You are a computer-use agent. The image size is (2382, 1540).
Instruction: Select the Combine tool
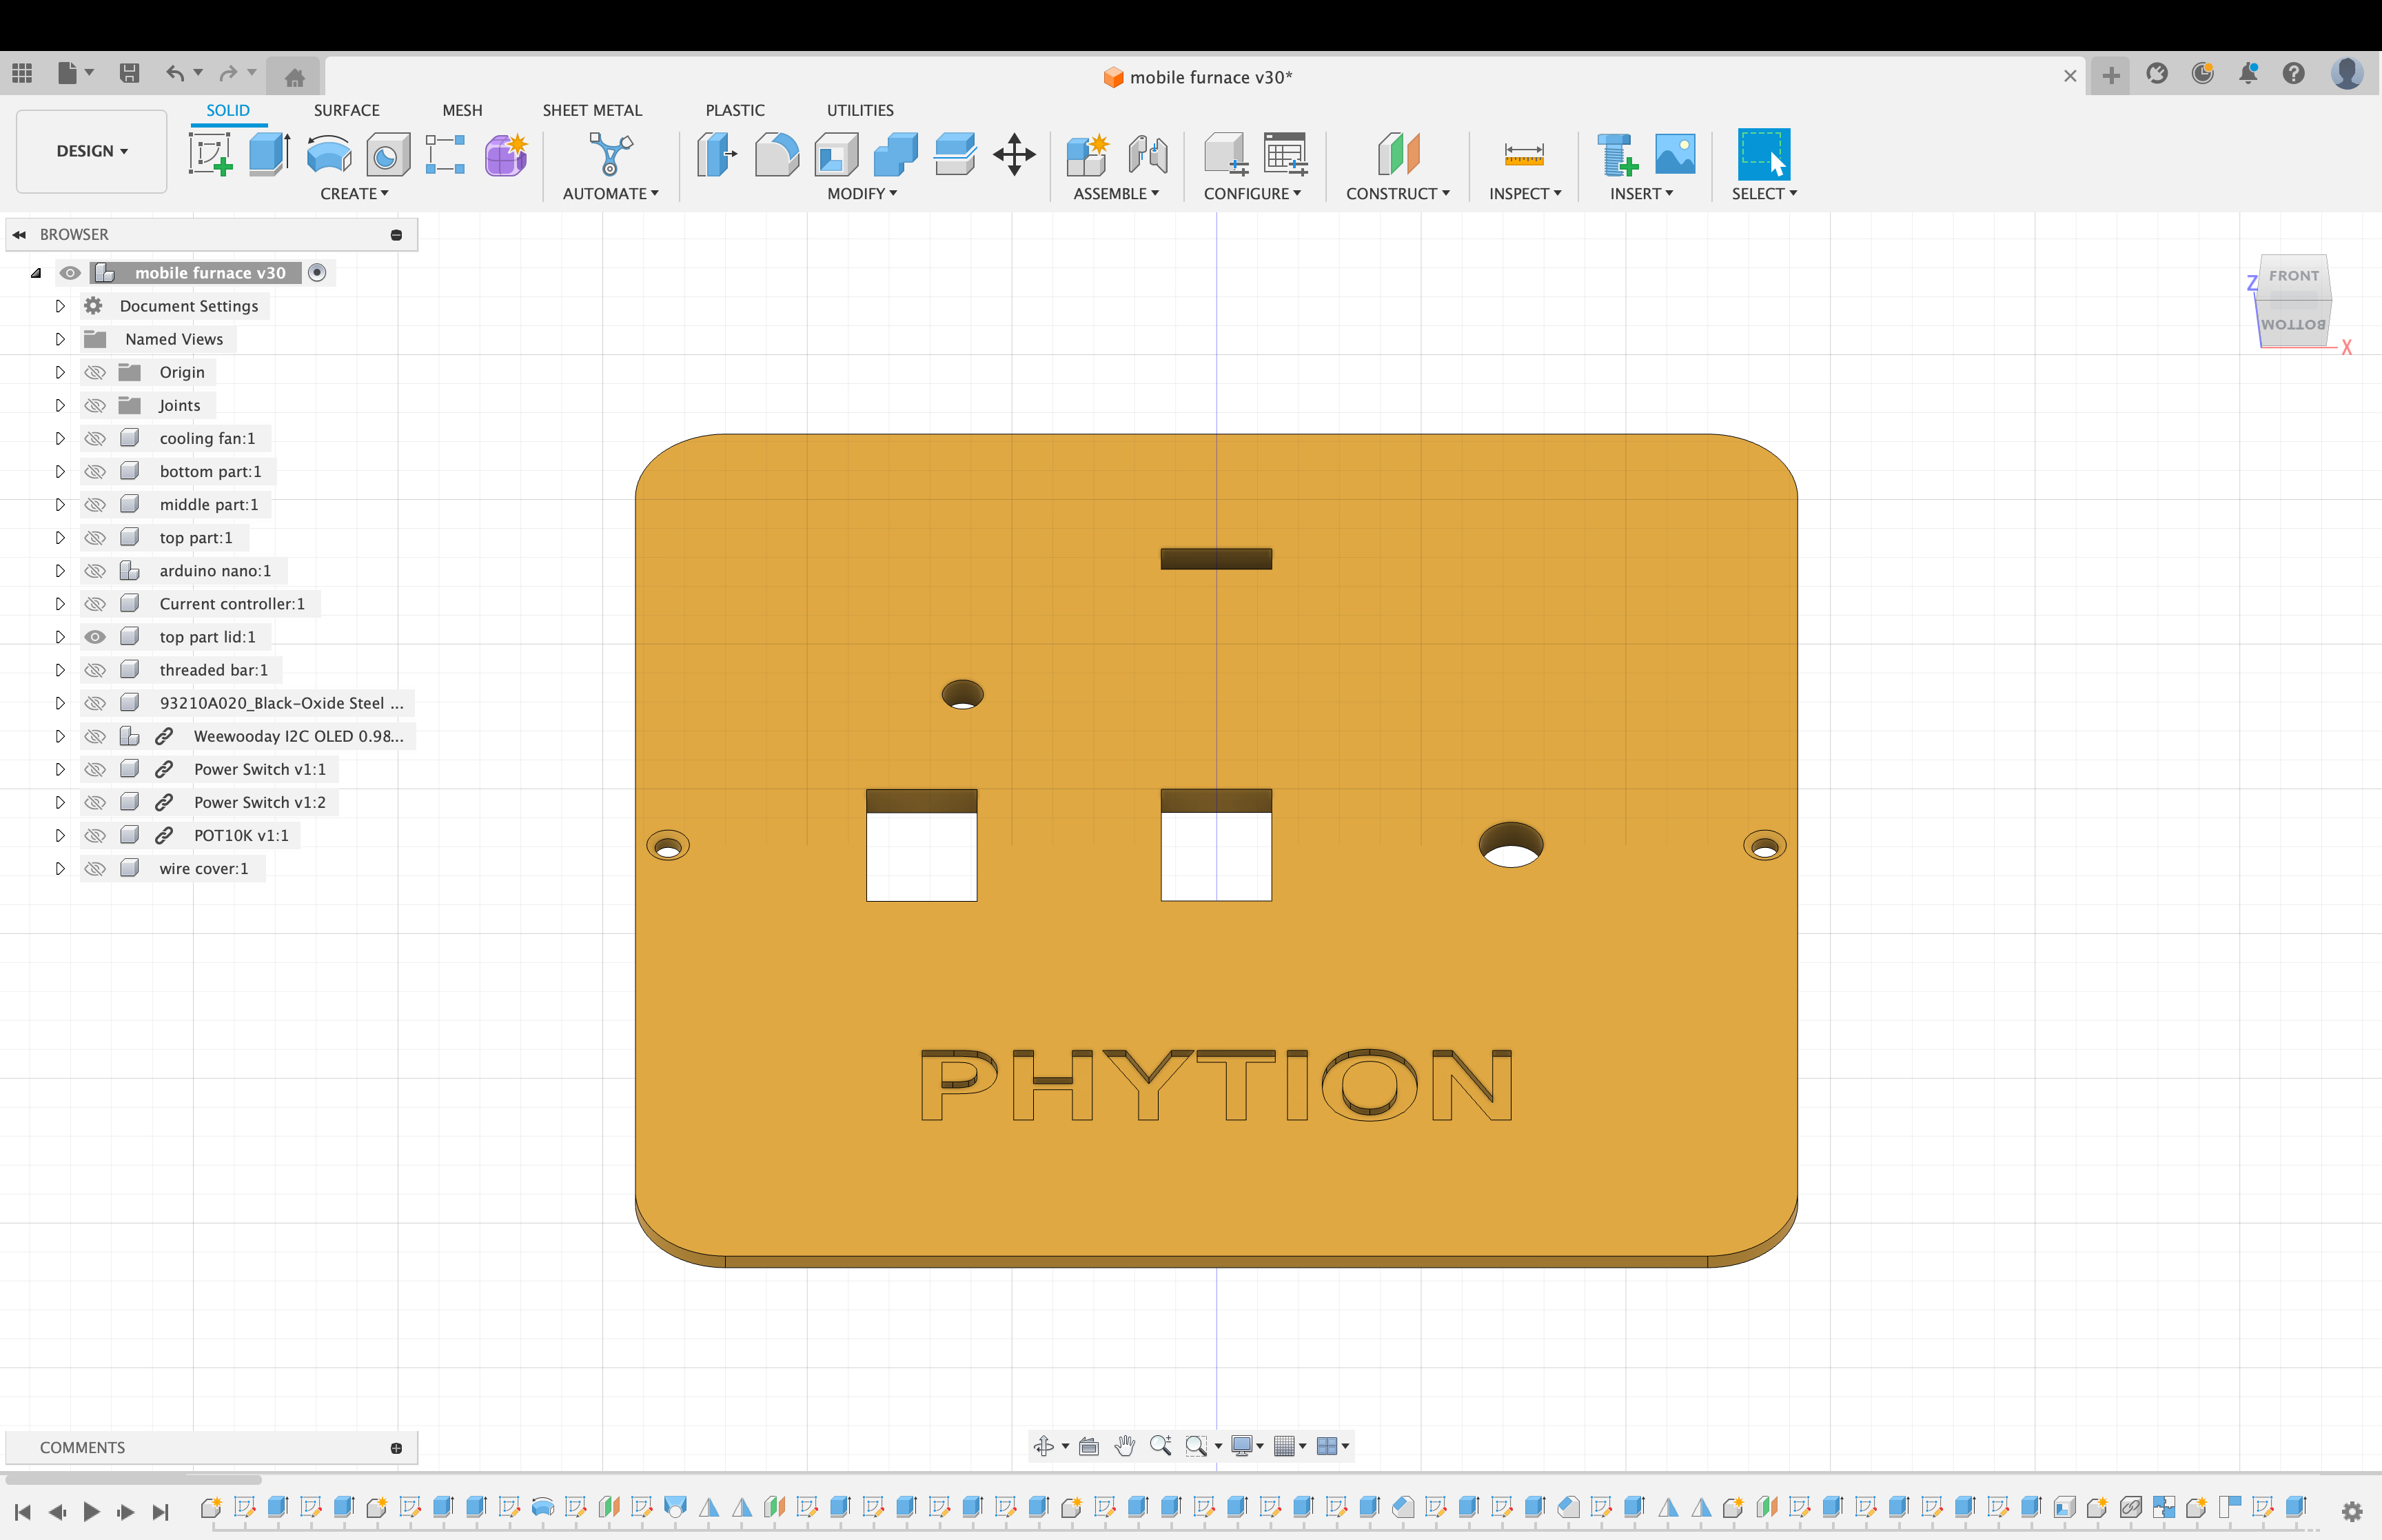coord(895,155)
